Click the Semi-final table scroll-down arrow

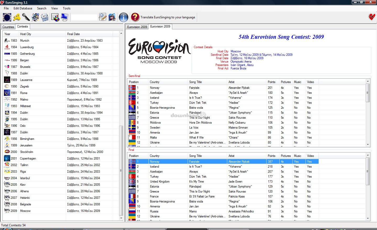(x=368, y=144)
